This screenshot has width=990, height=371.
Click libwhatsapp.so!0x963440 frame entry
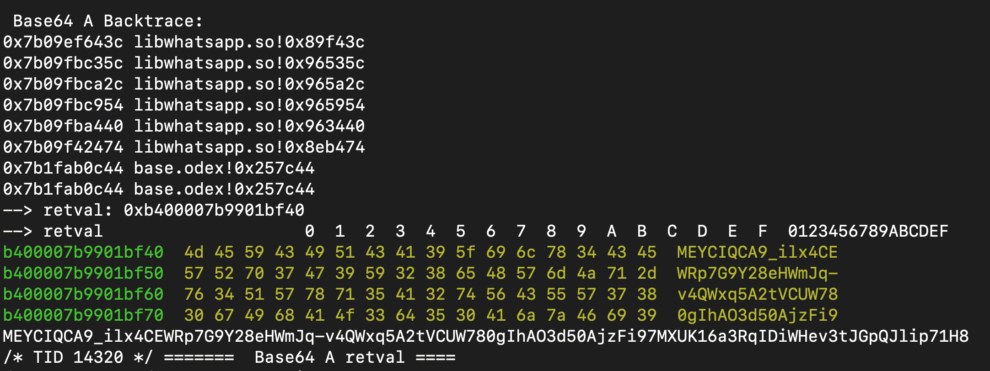pos(249,126)
